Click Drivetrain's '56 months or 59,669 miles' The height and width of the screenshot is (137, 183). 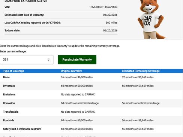tap(138, 86)
